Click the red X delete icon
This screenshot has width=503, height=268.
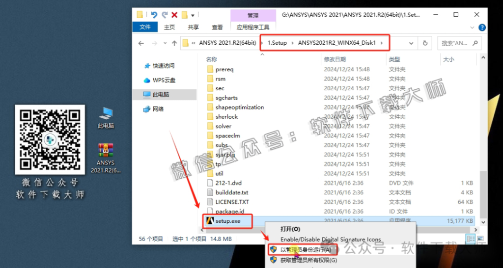174,15
